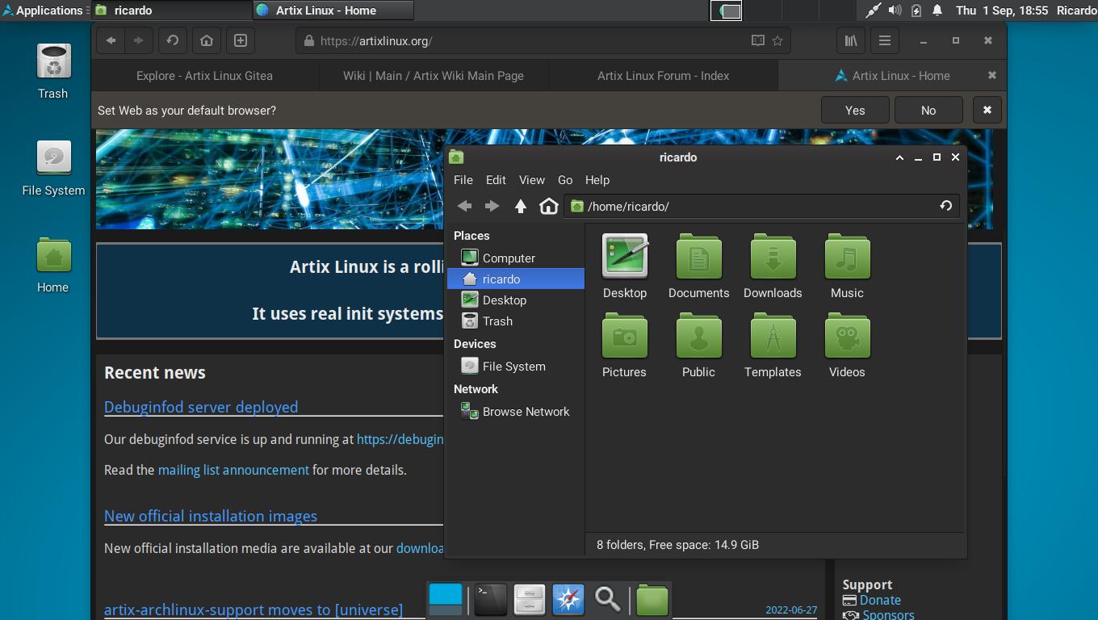Viewport: 1098px width, 620px height.
Task: Select Desktop in Places sidebar
Action: [x=515, y=300]
